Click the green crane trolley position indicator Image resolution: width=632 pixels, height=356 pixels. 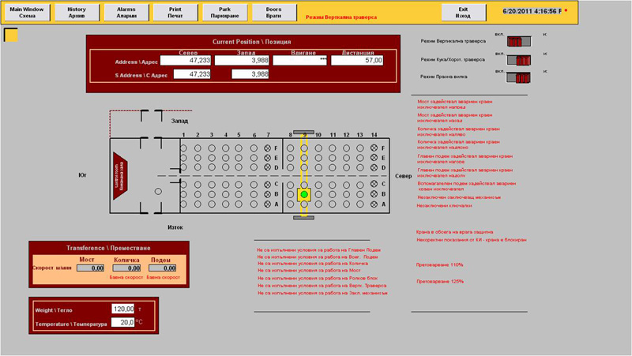(304, 193)
